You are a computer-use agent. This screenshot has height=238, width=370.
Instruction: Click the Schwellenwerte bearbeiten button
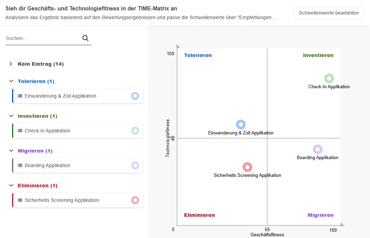point(328,13)
